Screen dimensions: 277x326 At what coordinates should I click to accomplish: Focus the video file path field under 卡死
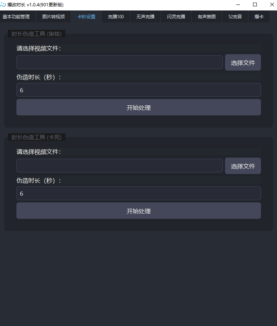click(119, 166)
